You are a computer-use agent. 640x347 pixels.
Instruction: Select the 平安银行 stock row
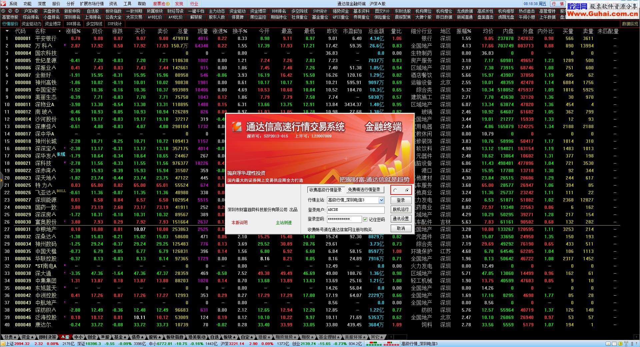click(310, 38)
